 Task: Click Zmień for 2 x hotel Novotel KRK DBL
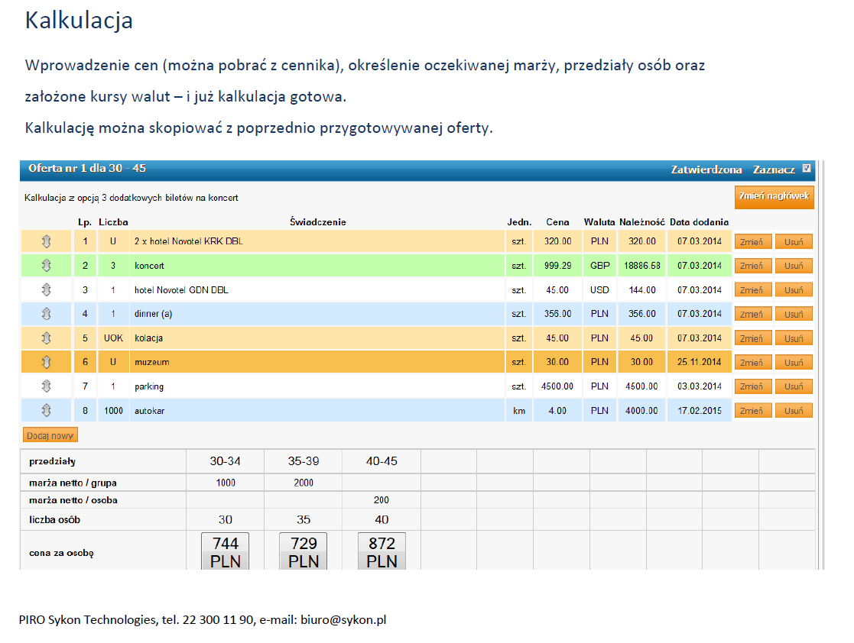[752, 241]
